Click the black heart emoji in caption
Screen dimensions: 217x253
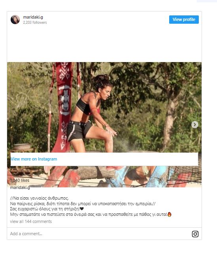tap(82, 209)
